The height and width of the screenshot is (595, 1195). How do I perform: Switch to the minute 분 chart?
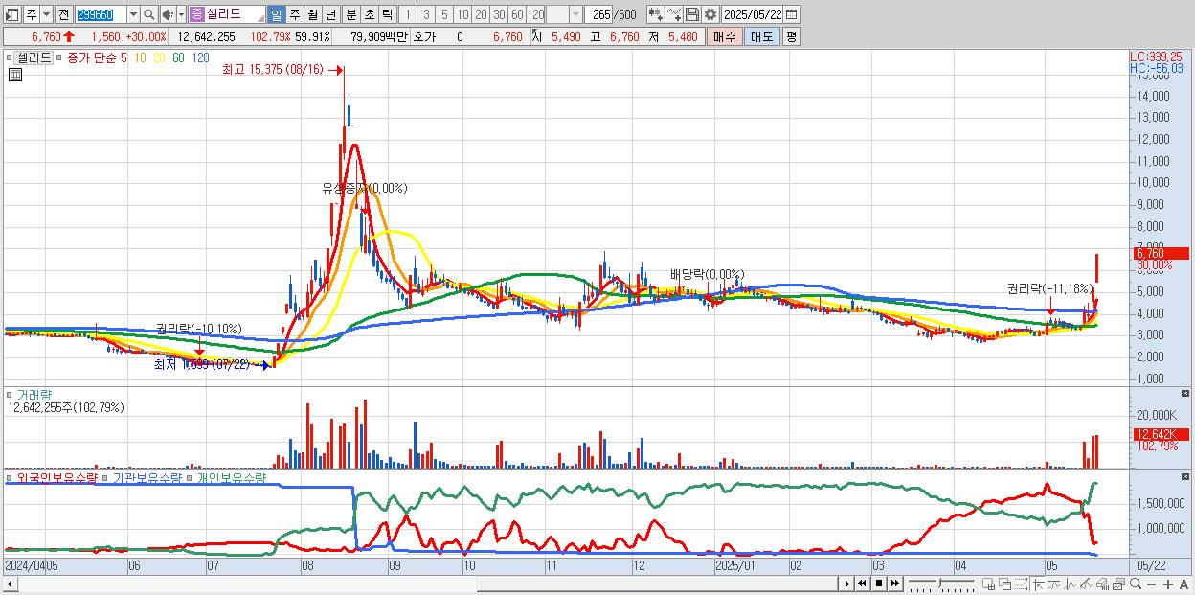coord(350,14)
